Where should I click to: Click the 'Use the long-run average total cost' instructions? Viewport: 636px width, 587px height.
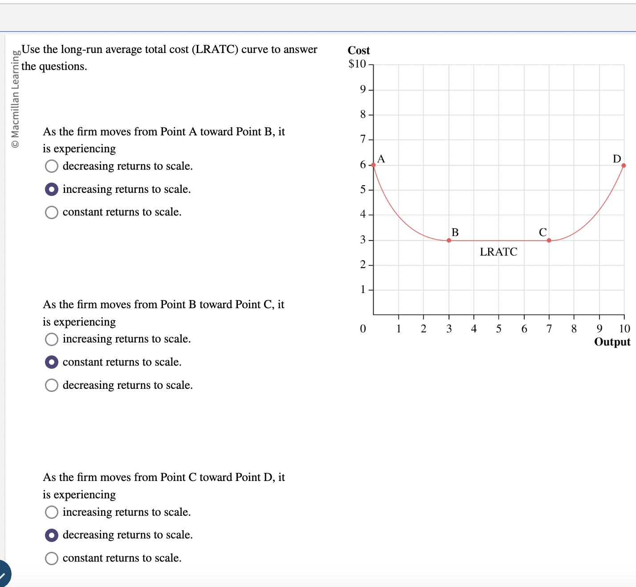[x=169, y=57]
